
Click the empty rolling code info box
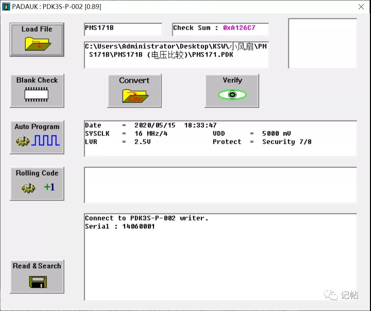[x=221, y=185]
